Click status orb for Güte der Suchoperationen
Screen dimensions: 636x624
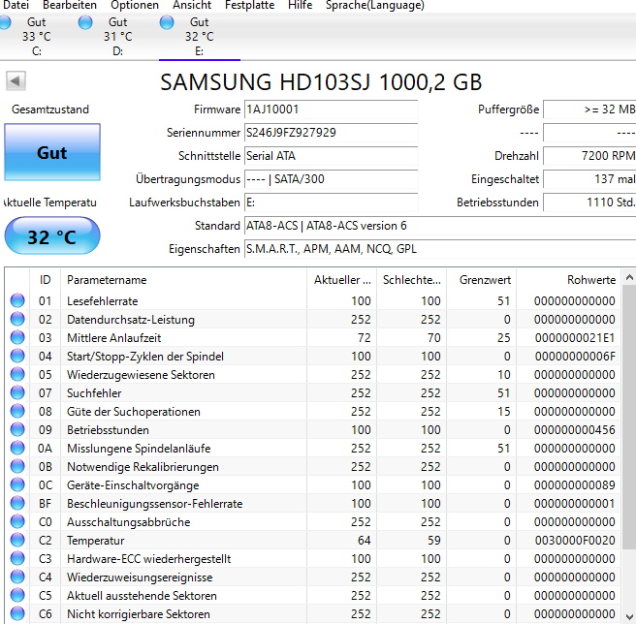click(17, 411)
